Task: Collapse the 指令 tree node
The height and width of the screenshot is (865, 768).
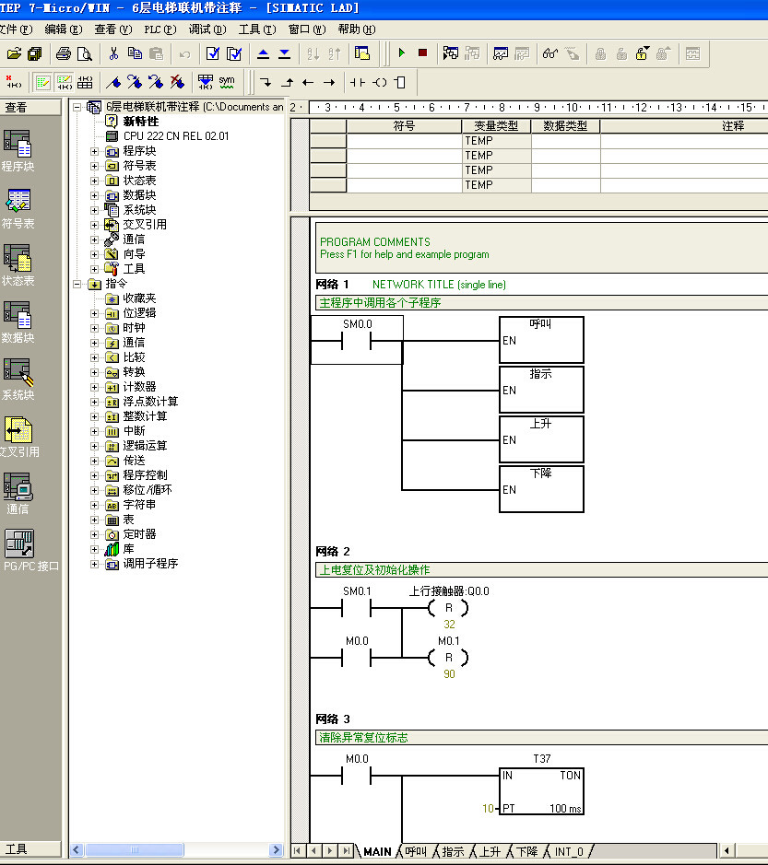Action: 78,284
